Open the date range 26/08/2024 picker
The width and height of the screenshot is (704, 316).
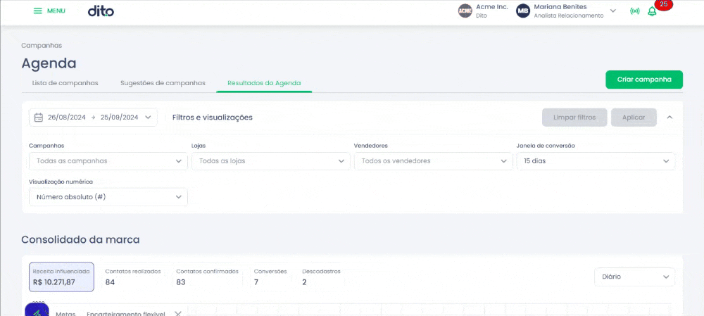point(94,118)
